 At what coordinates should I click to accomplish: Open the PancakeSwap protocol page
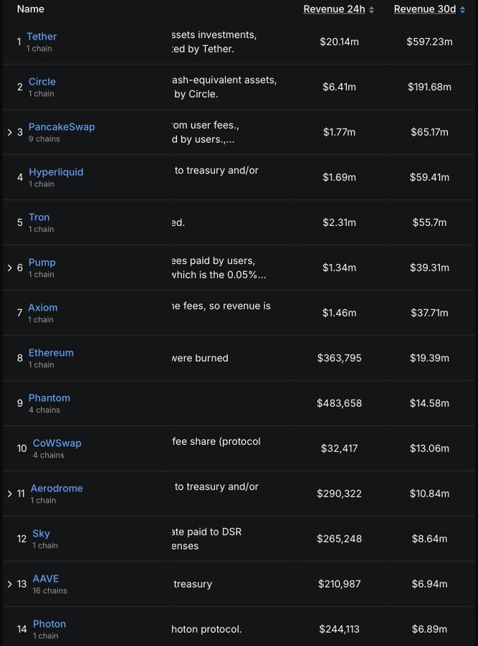tap(62, 127)
